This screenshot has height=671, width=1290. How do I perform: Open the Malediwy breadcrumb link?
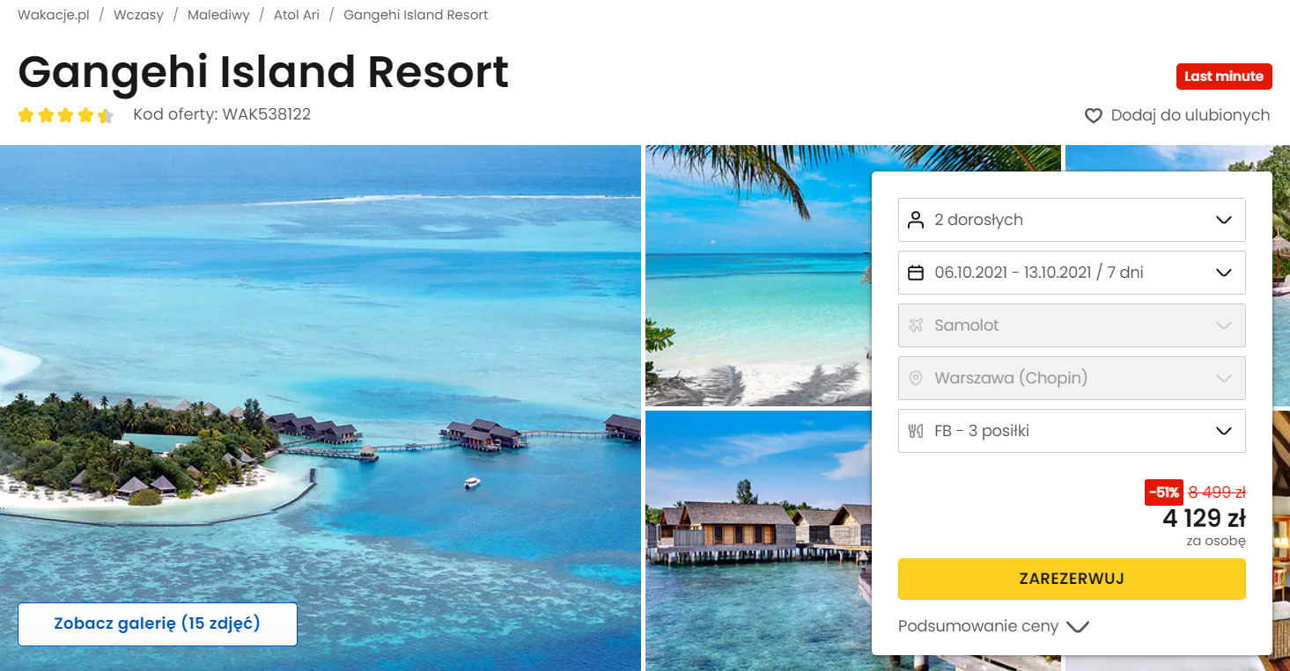(x=218, y=15)
